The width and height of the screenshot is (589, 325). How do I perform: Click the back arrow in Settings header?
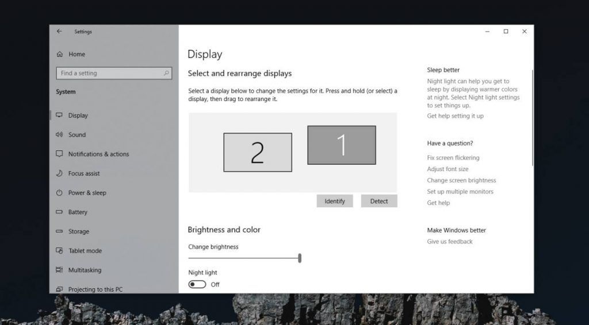(x=59, y=32)
